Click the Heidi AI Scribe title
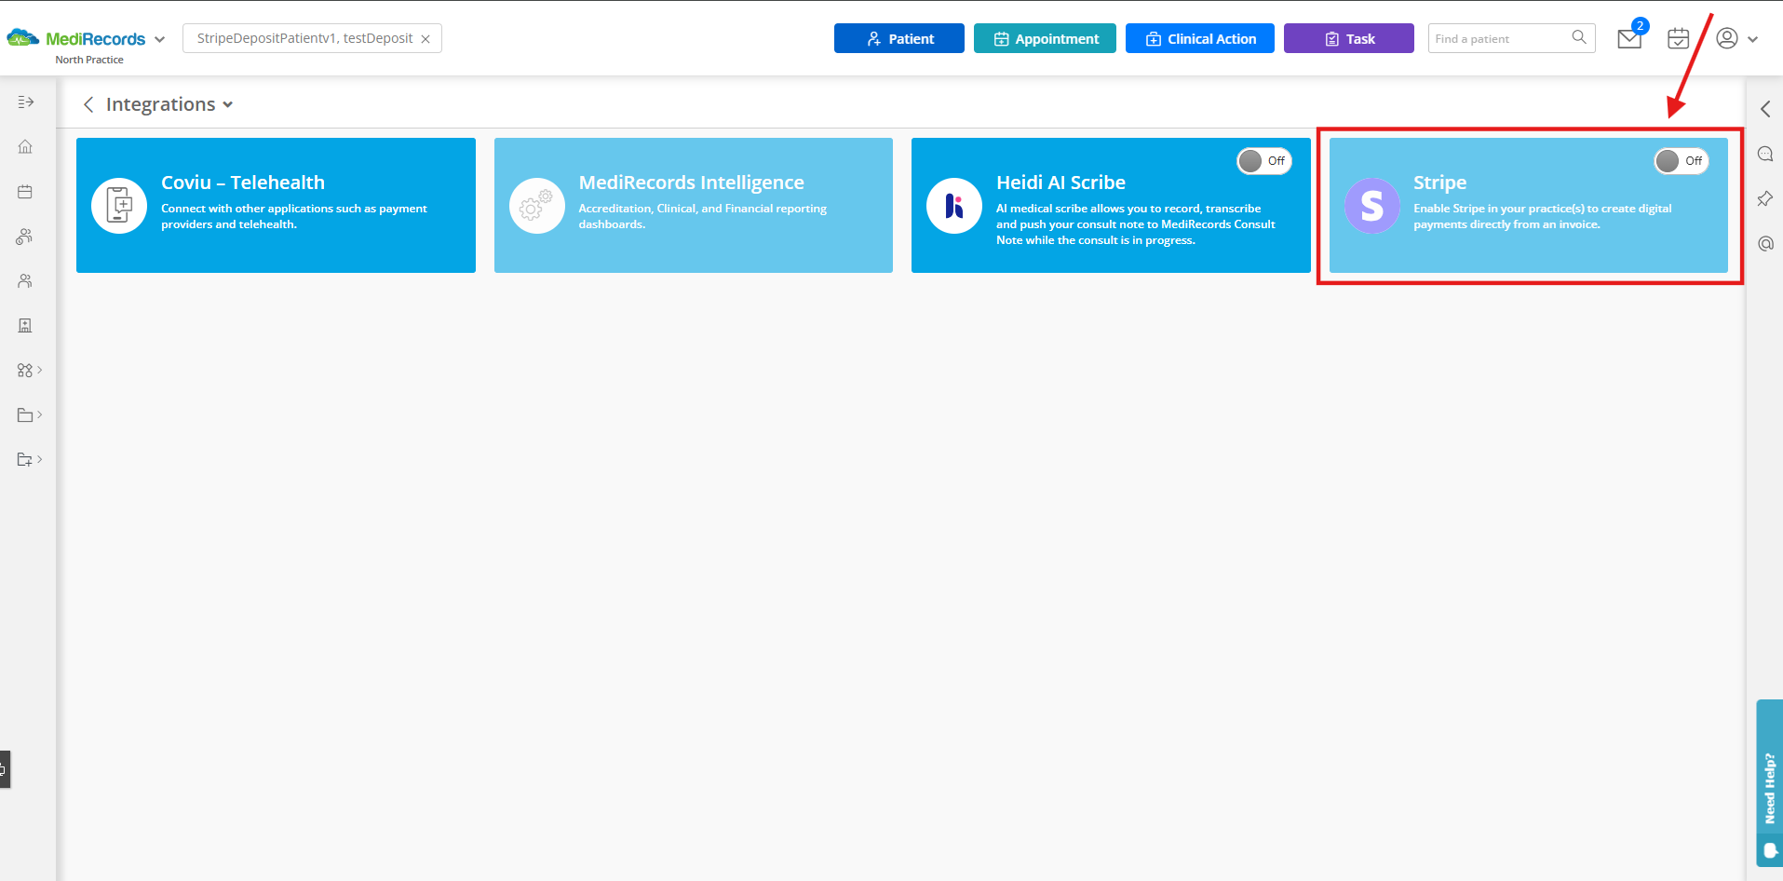Viewport: 1783px width, 881px height. pos(1060,183)
